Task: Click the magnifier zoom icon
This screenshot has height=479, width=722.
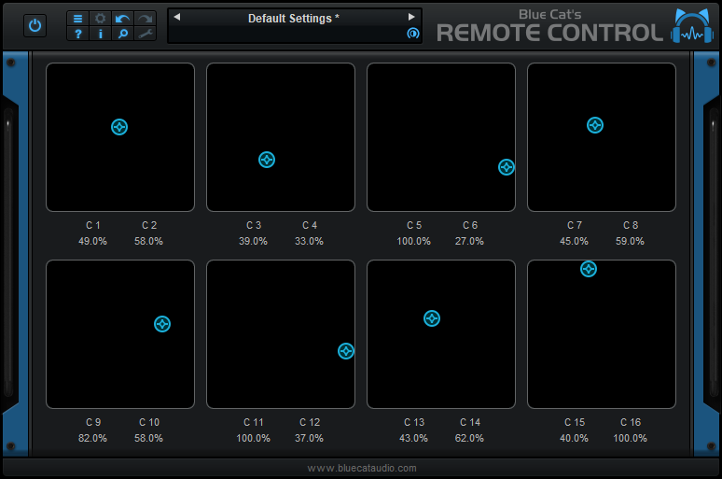Action: 122,34
